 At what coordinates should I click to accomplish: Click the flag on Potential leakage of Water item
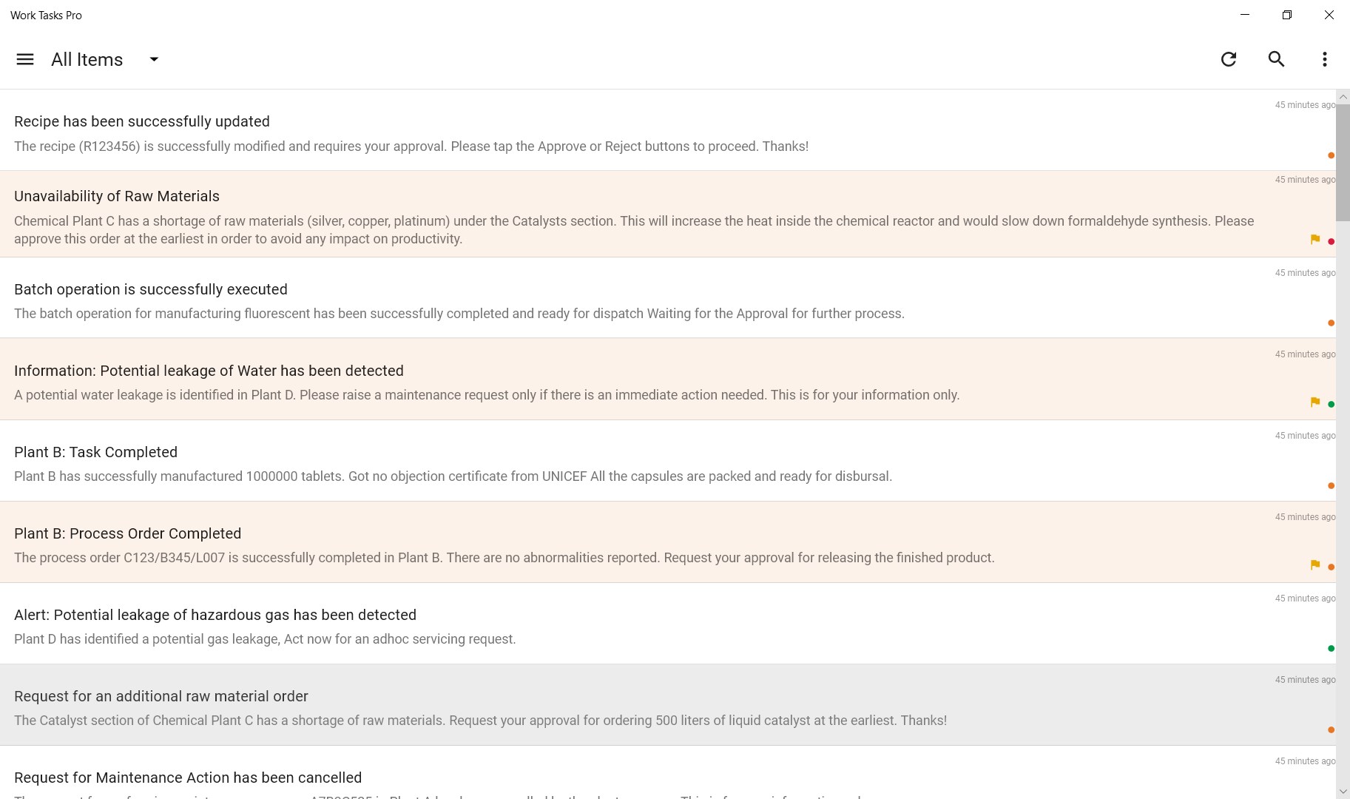click(x=1315, y=402)
